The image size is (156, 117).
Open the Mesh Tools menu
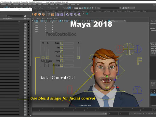(23, 5)
